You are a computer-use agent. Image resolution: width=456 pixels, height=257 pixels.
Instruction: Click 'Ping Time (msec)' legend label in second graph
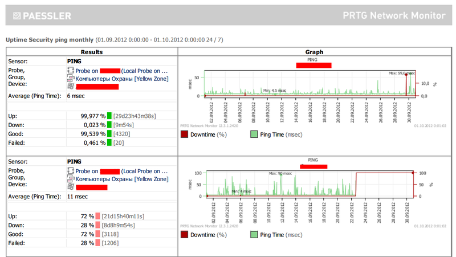tap(281, 235)
